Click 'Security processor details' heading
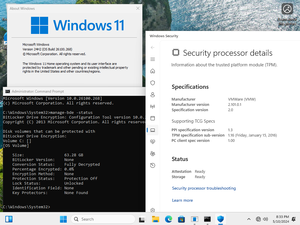The height and width of the screenshot is (225, 300). click(228, 53)
